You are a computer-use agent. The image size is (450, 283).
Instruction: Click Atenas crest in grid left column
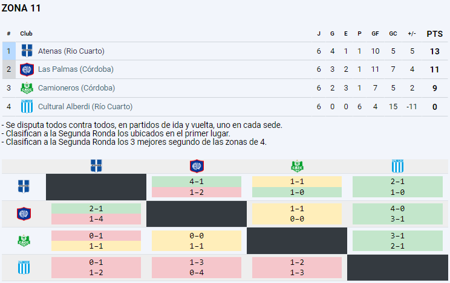24,187
